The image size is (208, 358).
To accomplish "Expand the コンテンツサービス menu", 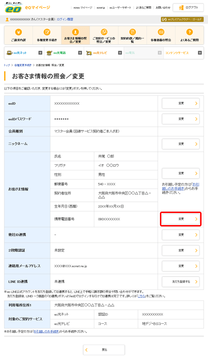I will tap(200, 53).
